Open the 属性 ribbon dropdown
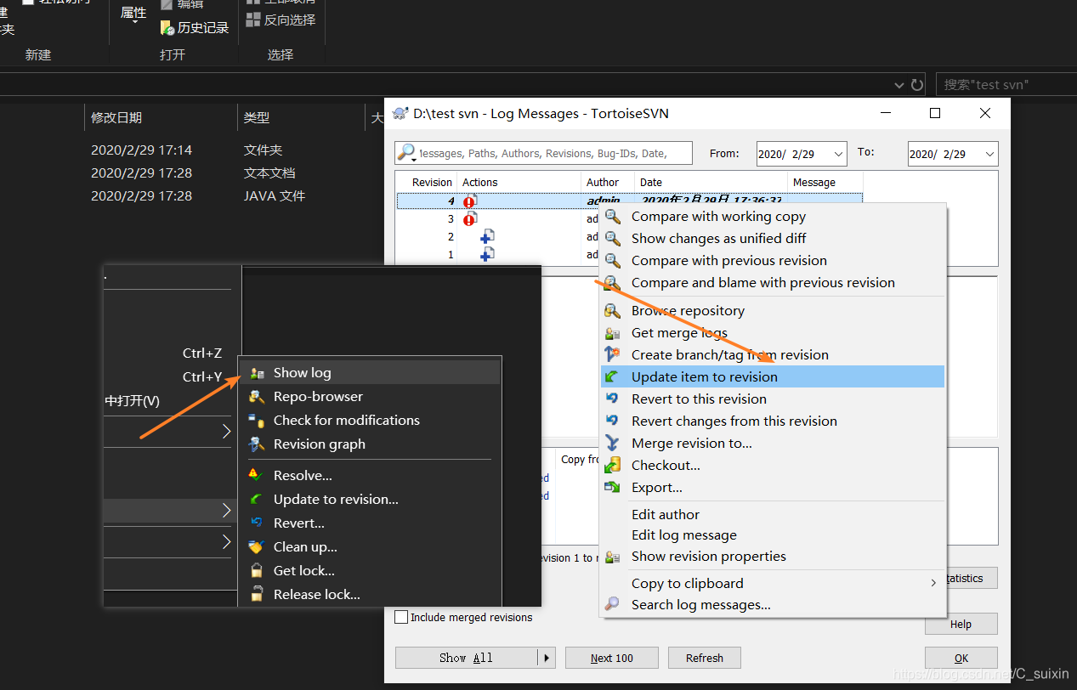 coord(134,14)
